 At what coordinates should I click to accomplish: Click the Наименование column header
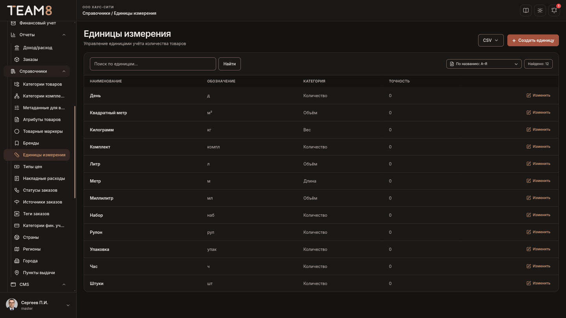click(106, 81)
